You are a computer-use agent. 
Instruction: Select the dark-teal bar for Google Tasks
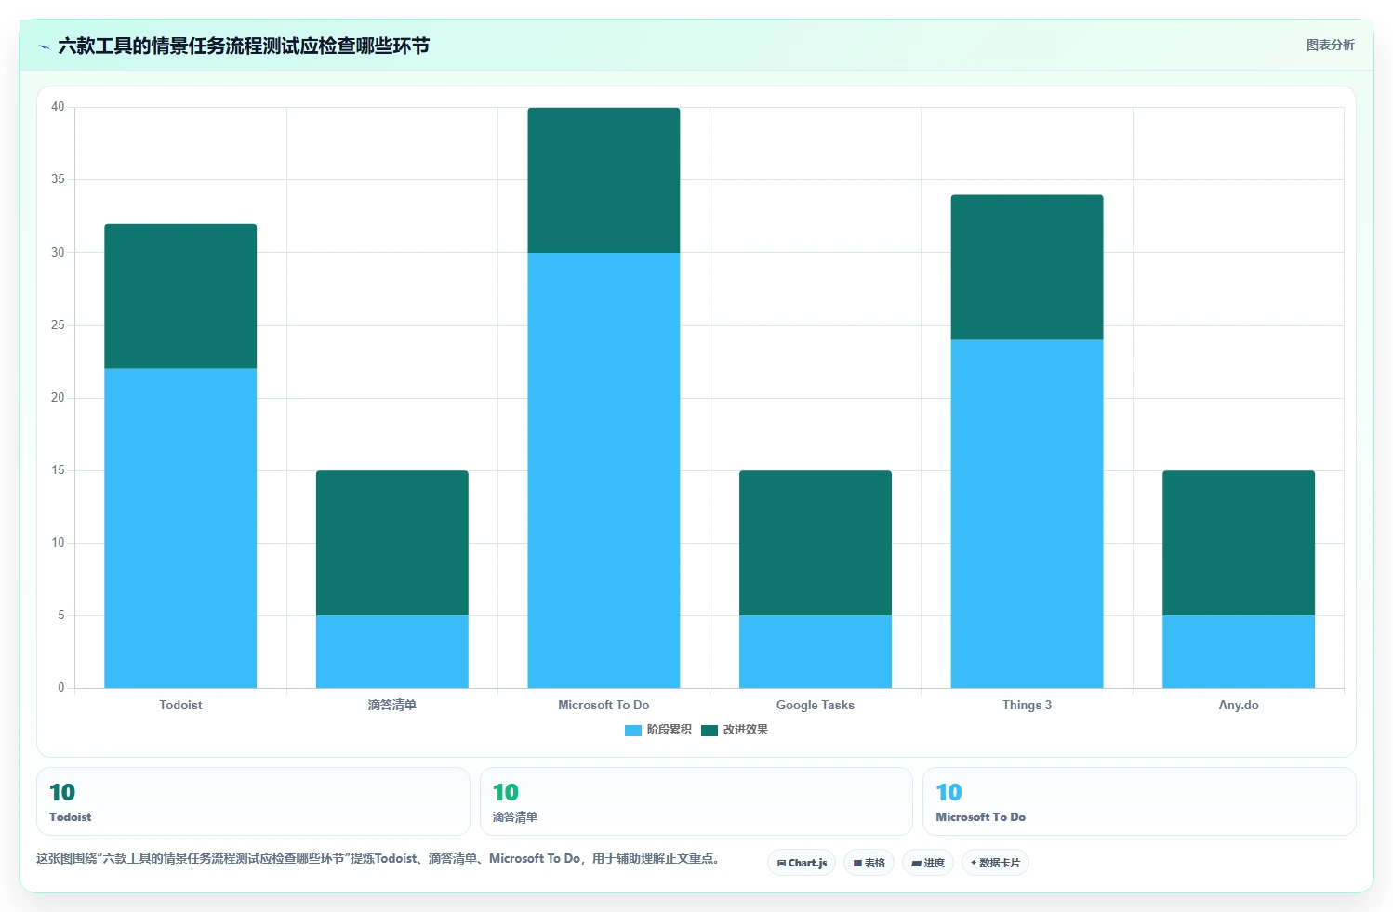[x=816, y=543]
